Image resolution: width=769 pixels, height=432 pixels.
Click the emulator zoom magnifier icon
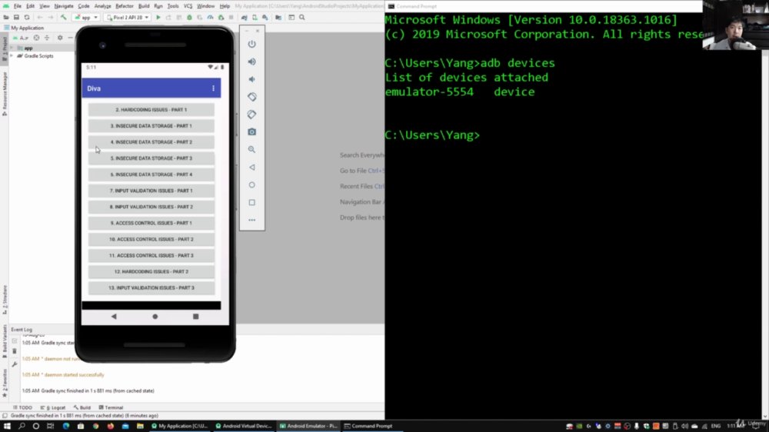point(251,150)
